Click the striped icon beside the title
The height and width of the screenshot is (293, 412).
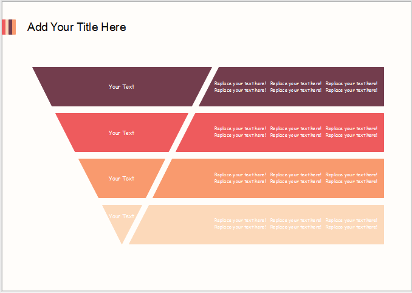click(x=9, y=27)
